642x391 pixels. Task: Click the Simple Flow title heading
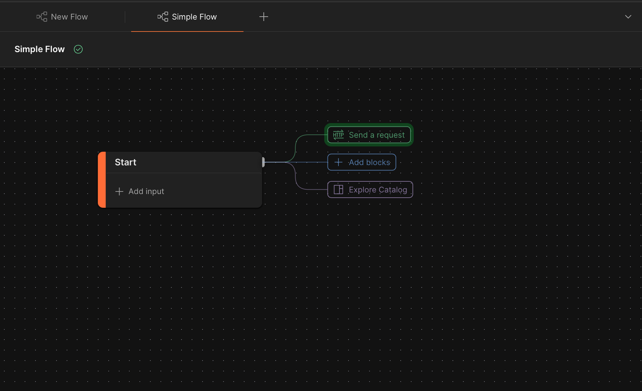(39, 49)
